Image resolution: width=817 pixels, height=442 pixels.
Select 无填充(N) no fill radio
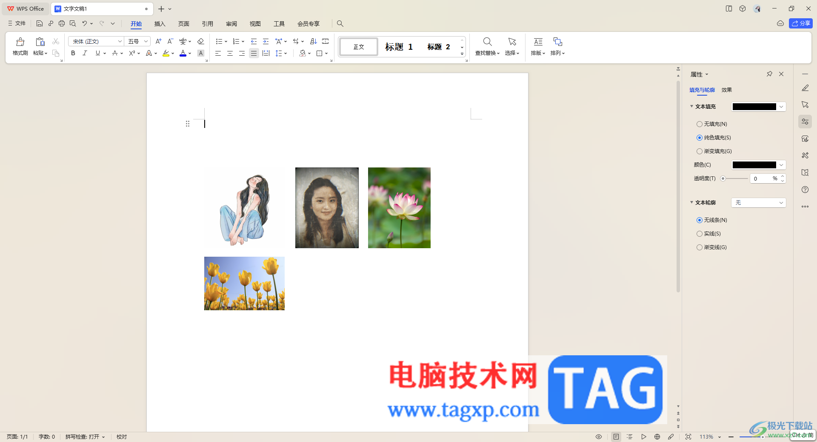pyautogui.click(x=700, y=124)
